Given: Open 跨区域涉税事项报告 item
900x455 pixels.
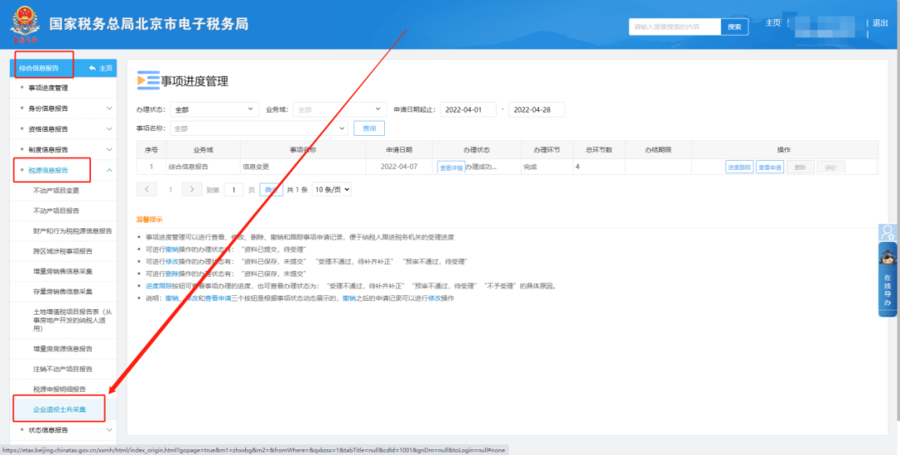Looking at the screenshot, I should pyautogui.click(x=62, y=251).
